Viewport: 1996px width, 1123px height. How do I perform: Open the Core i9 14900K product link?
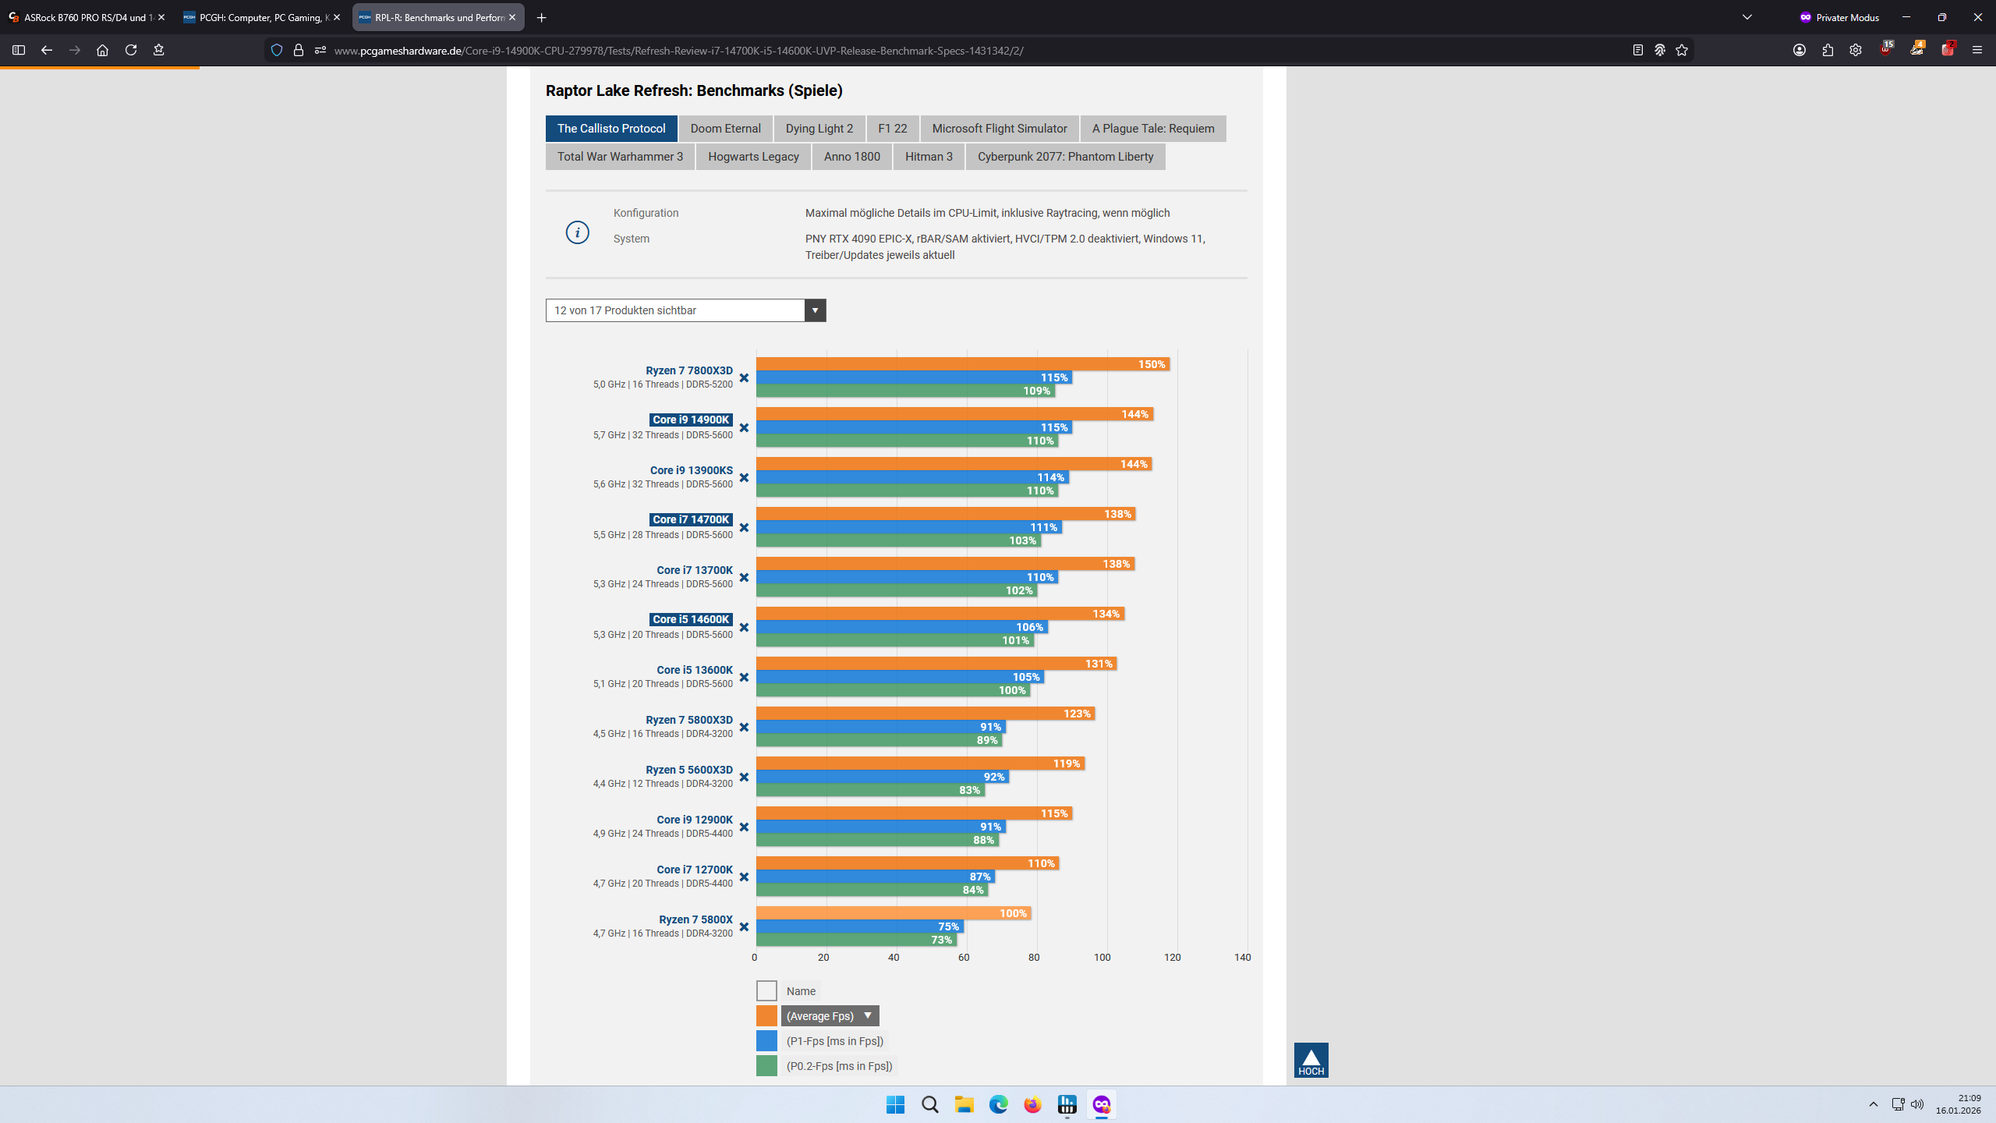[691, 420]
